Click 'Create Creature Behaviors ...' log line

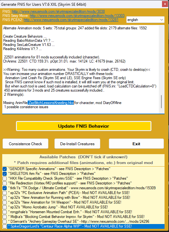point(25,36)
